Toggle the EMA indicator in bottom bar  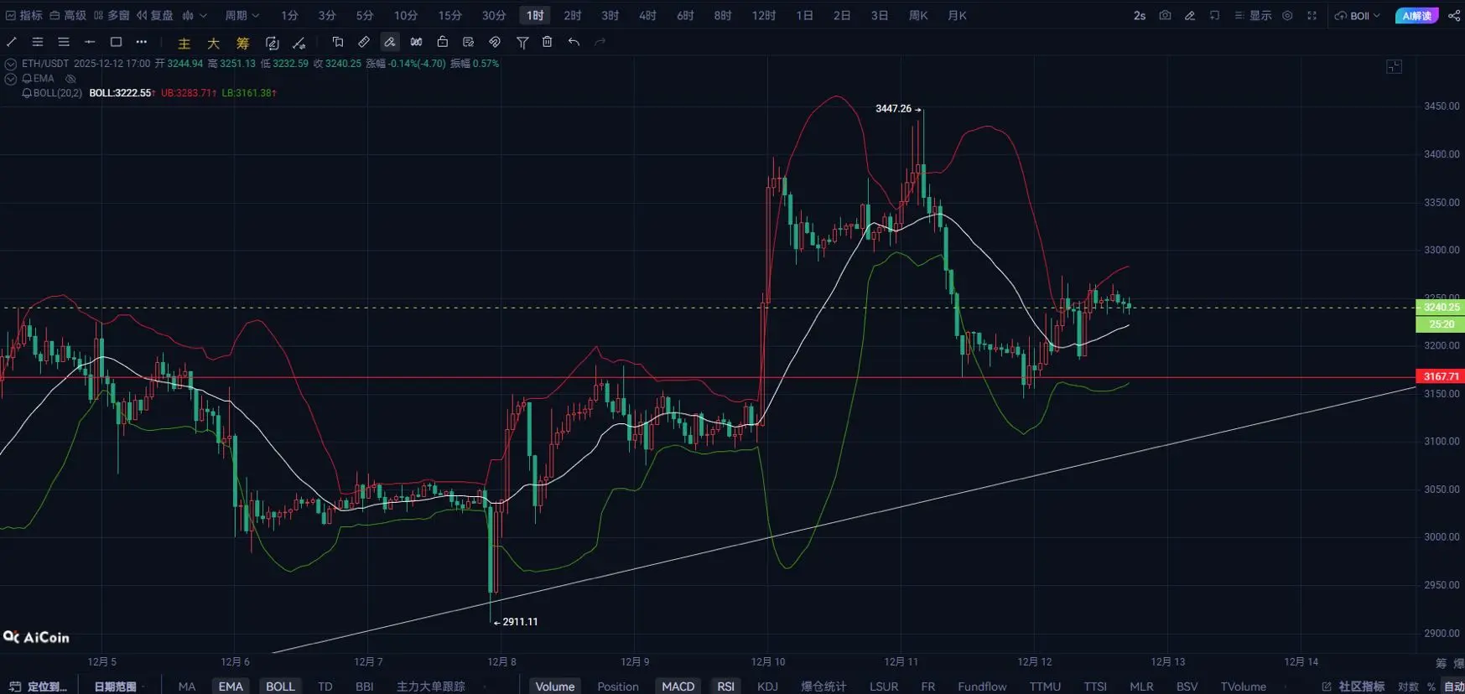(x=231, y=686)
